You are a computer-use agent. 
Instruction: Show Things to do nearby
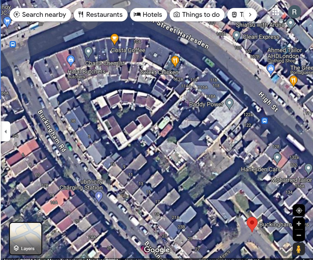point(197,15)
